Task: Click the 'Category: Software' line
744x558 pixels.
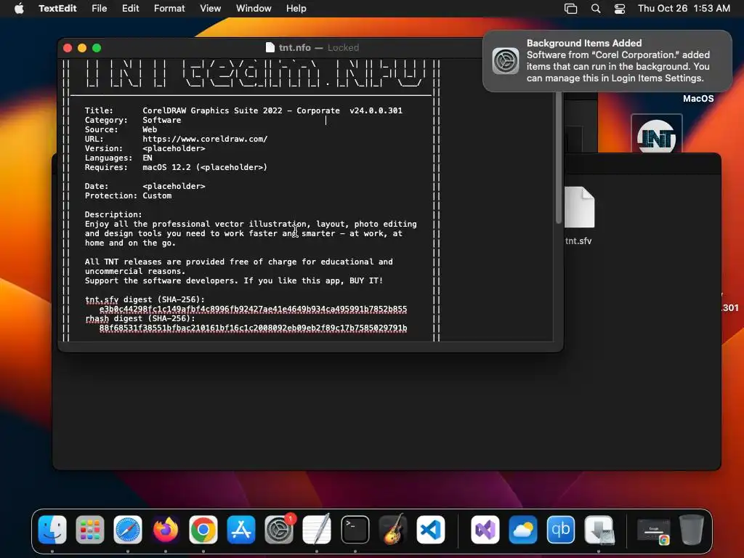Action: 133,120
